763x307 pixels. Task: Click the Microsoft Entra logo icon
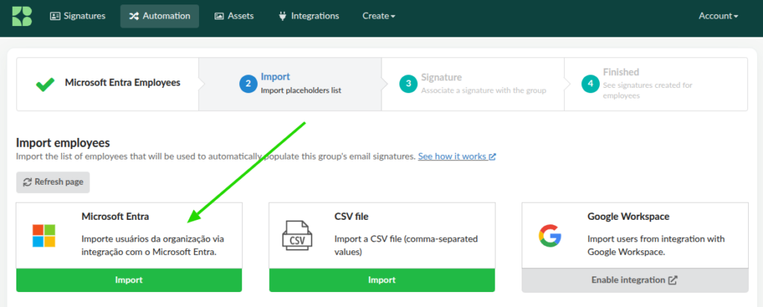tap(44, 235)
